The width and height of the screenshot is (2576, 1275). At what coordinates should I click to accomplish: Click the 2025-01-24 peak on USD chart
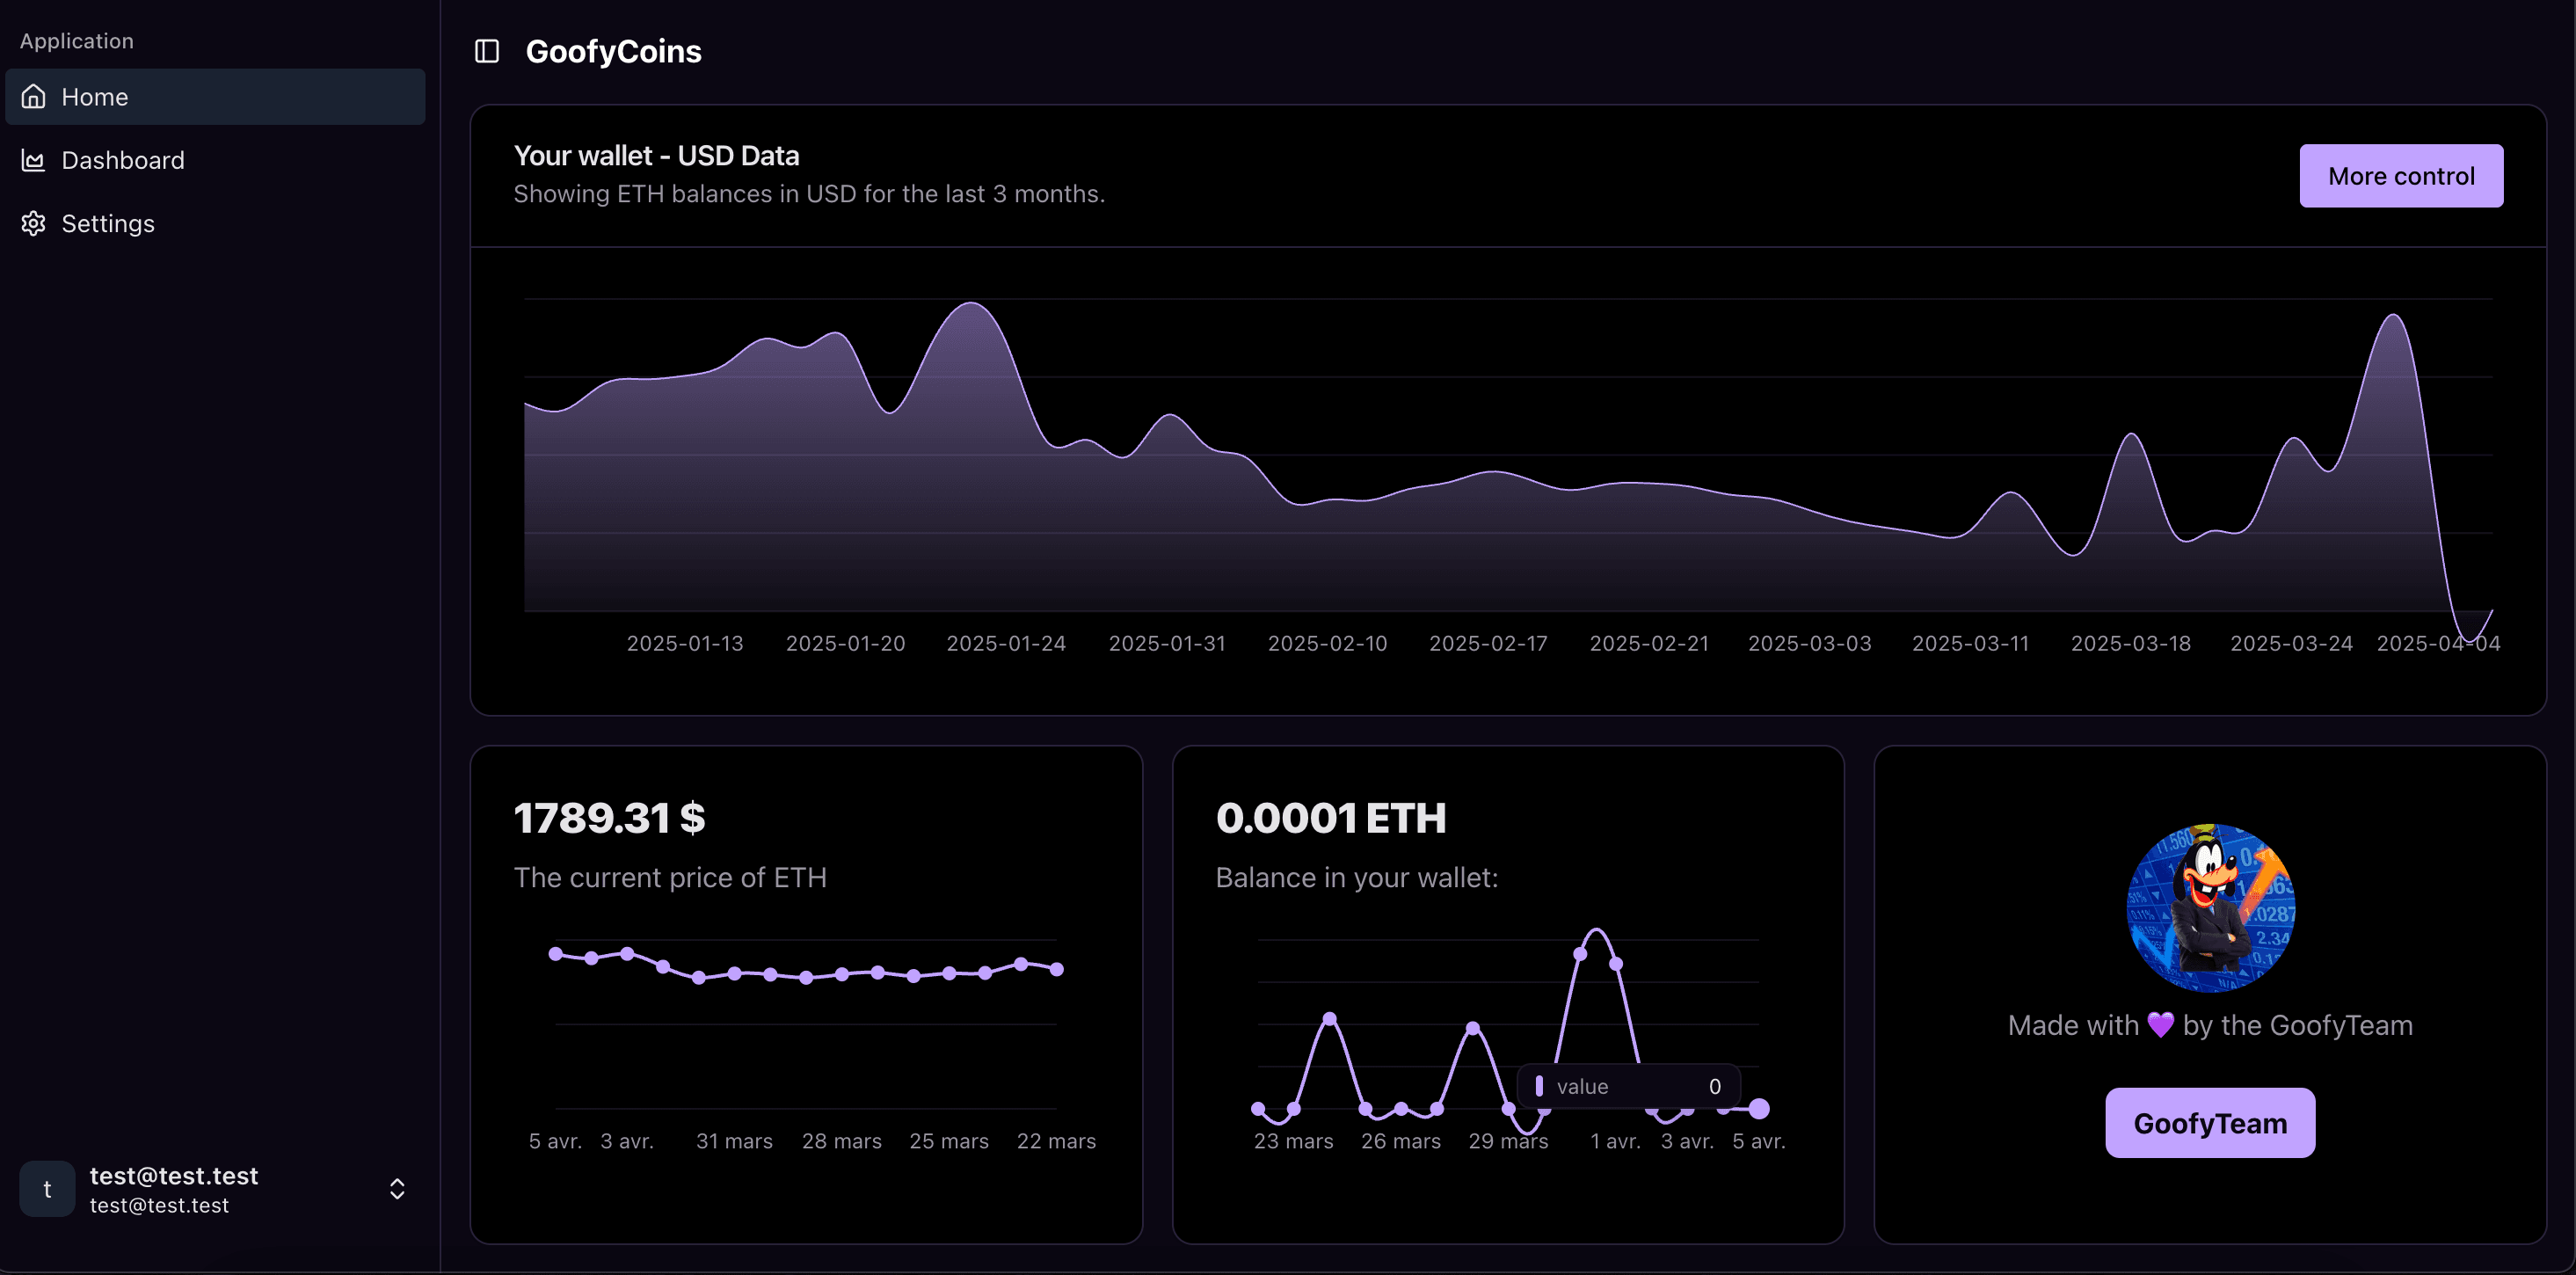point(972,303)
